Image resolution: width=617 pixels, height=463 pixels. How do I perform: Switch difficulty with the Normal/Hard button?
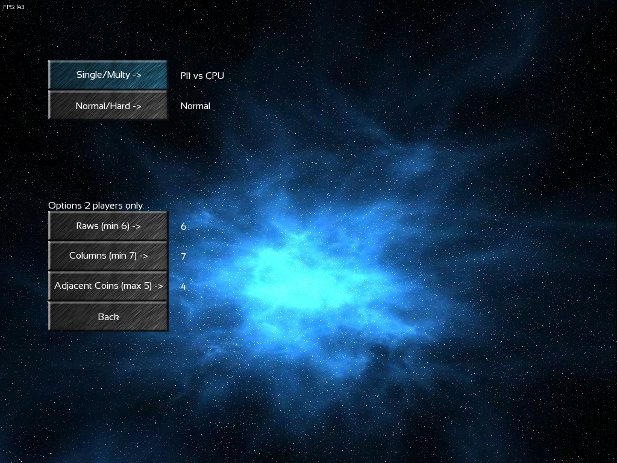(x=108, y=106)
